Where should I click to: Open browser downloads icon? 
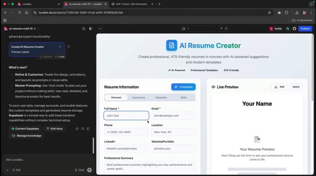point(297,12)
